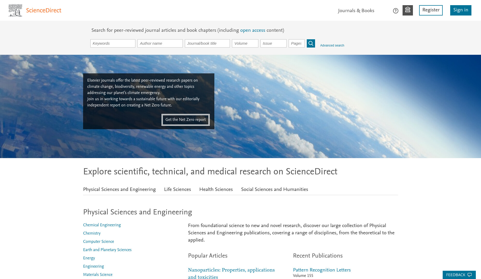Focus the Pages field
The width and height of the screenshot is (481, 279).
click(297, 43)
